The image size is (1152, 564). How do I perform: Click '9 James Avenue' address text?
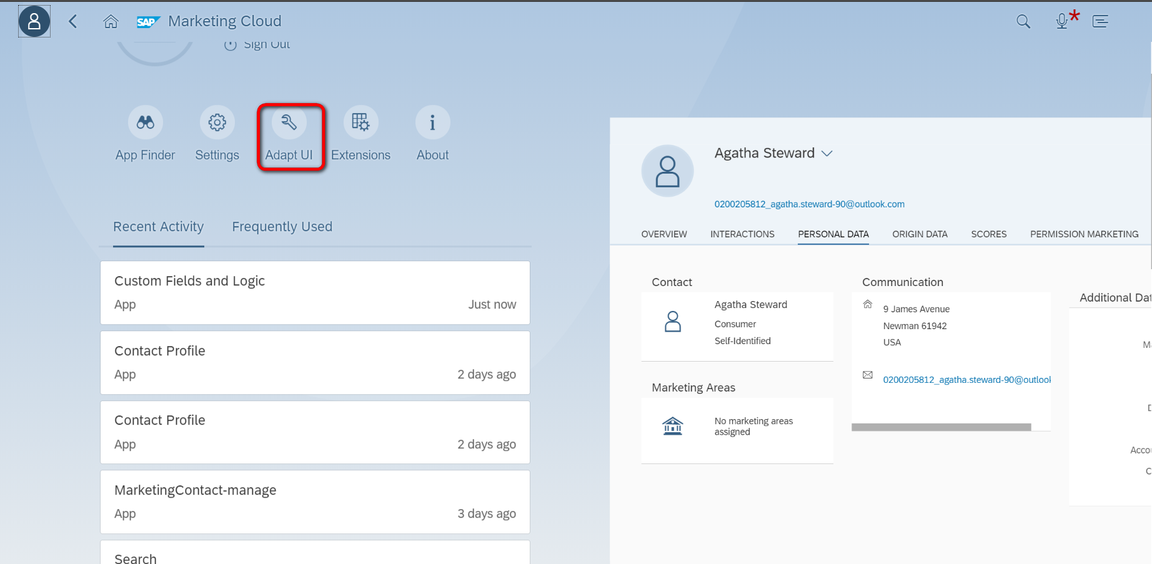(x=916, y=309)
